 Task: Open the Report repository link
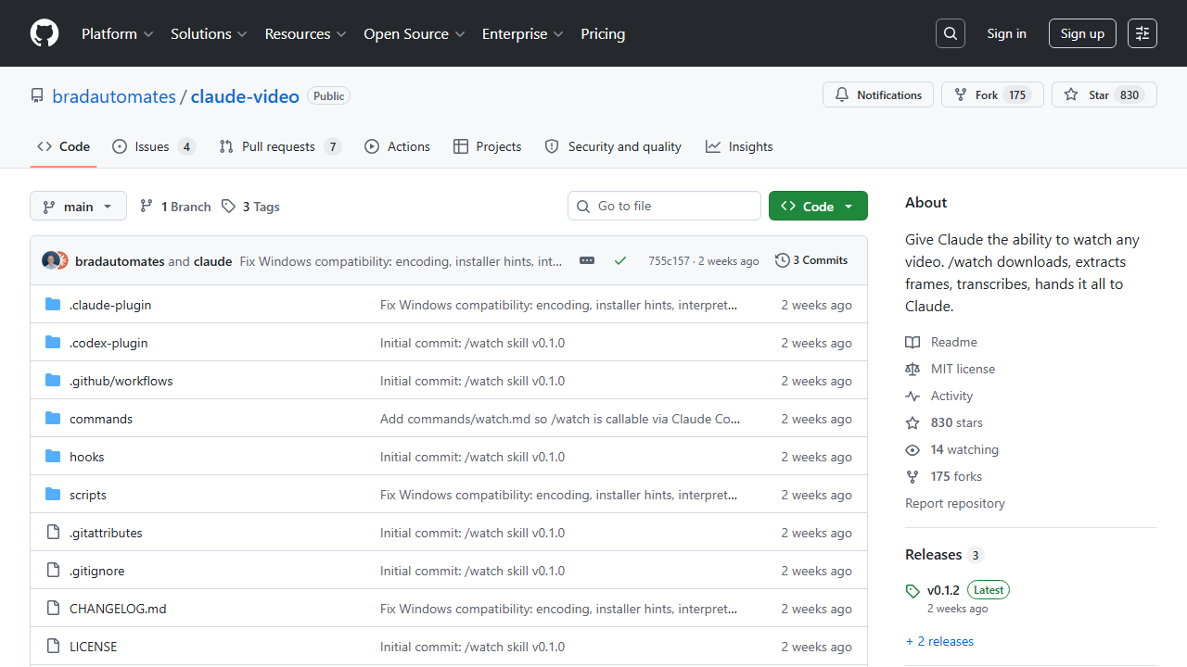coord(955,503)
